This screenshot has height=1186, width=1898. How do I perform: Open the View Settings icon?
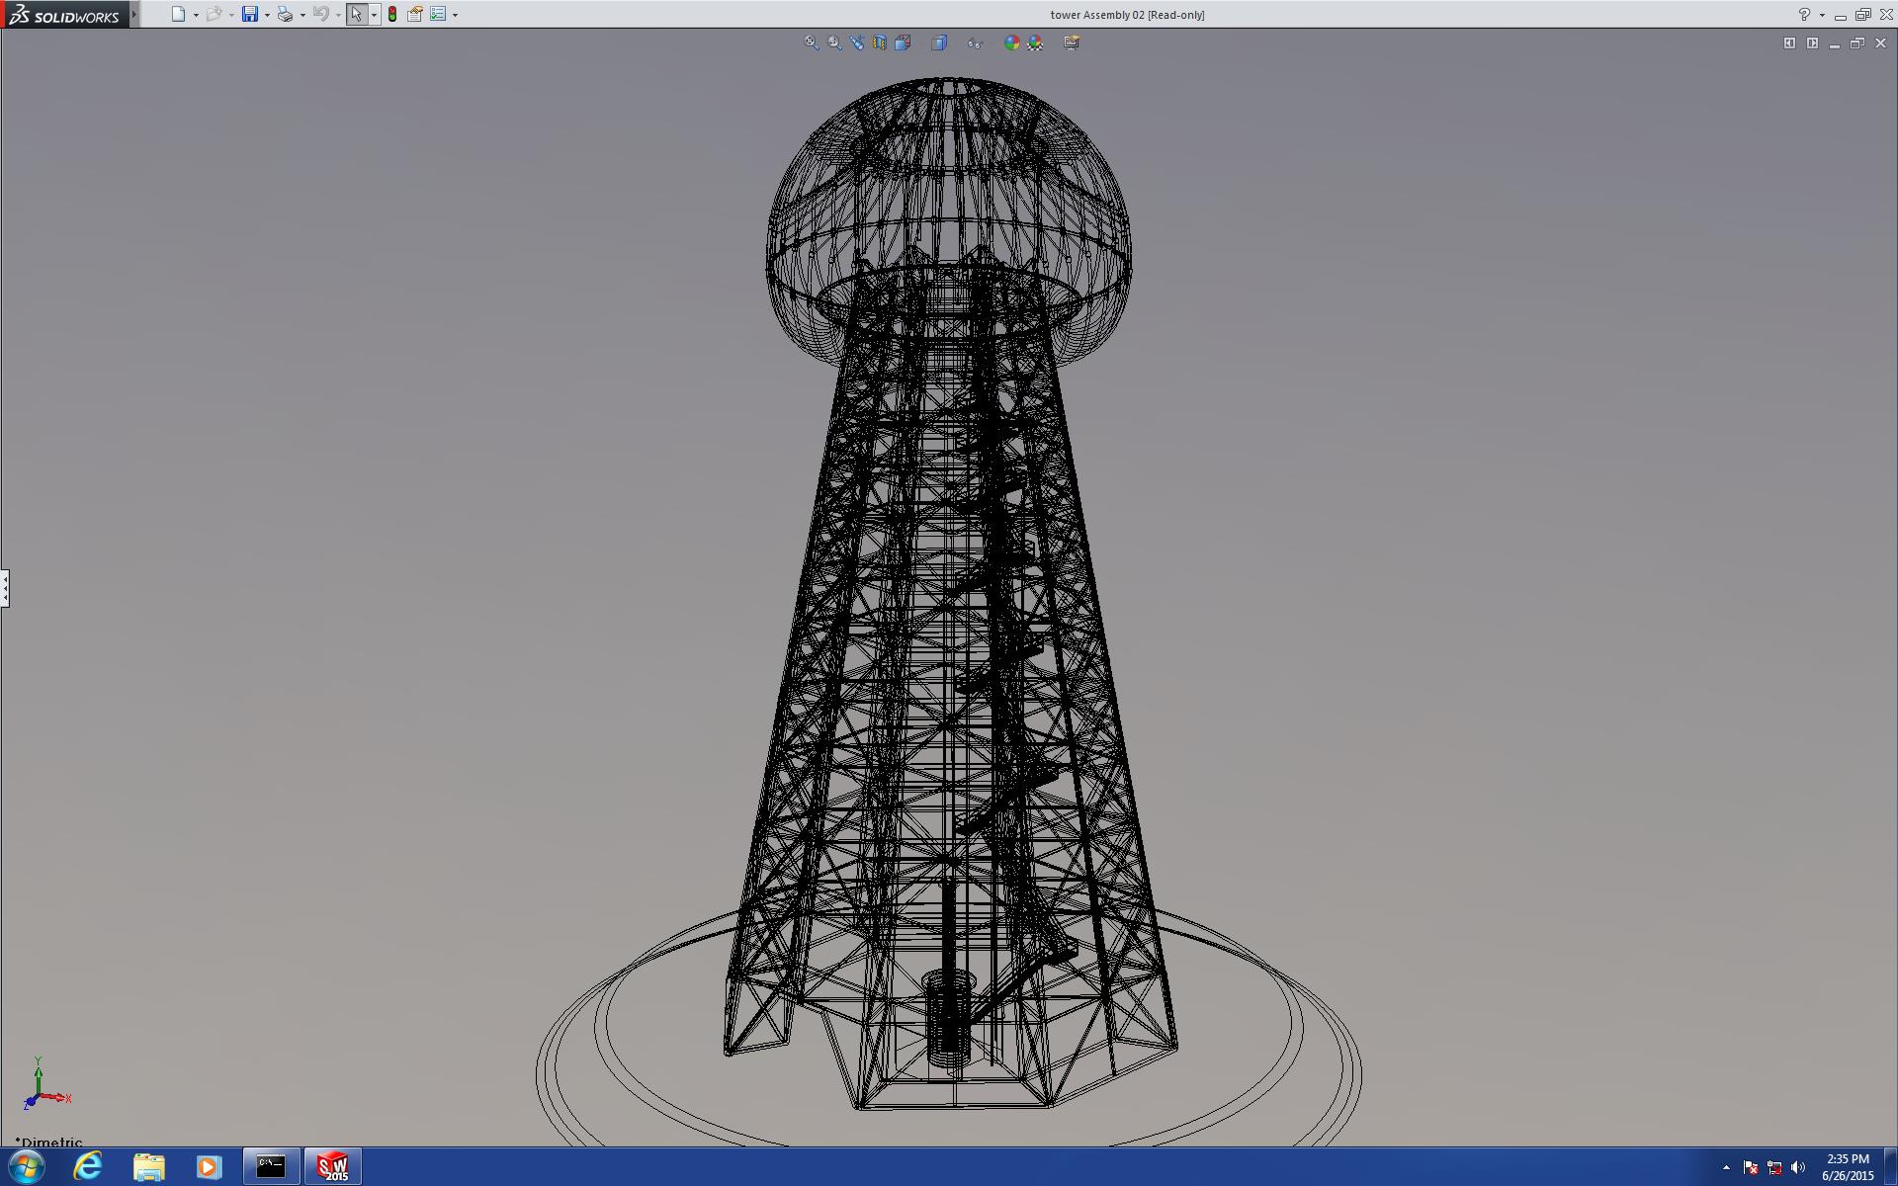click(1072, 42)
